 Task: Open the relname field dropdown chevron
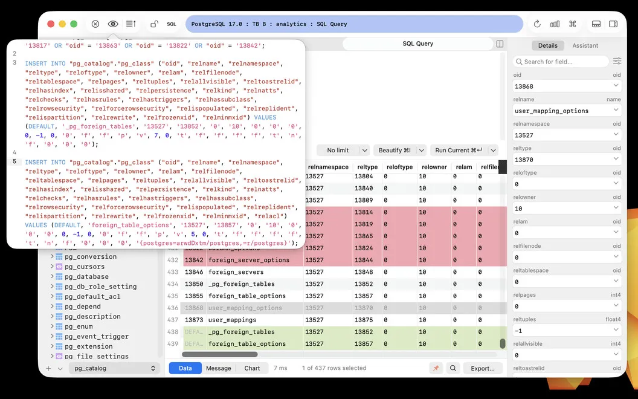616,110
